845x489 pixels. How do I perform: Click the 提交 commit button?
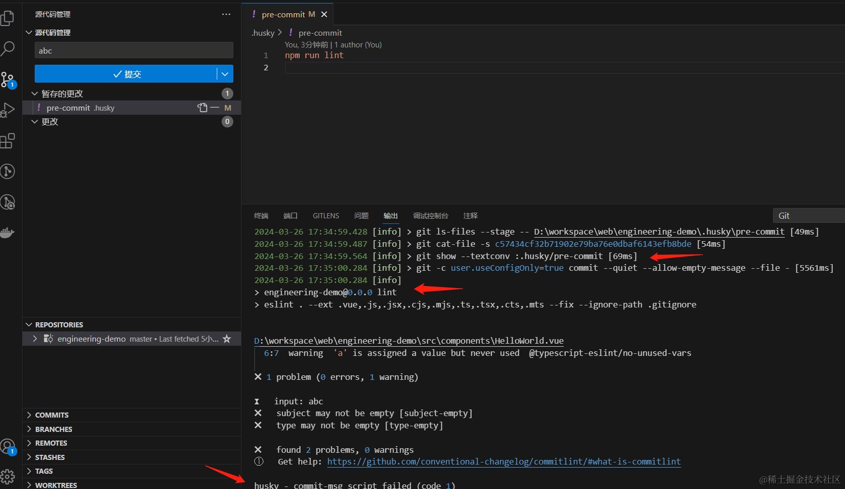126,74
